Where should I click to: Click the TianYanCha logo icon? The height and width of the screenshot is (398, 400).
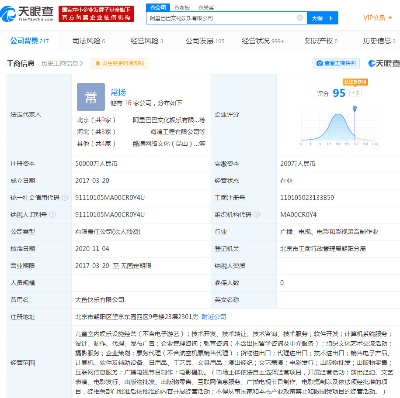click(8, 14)
